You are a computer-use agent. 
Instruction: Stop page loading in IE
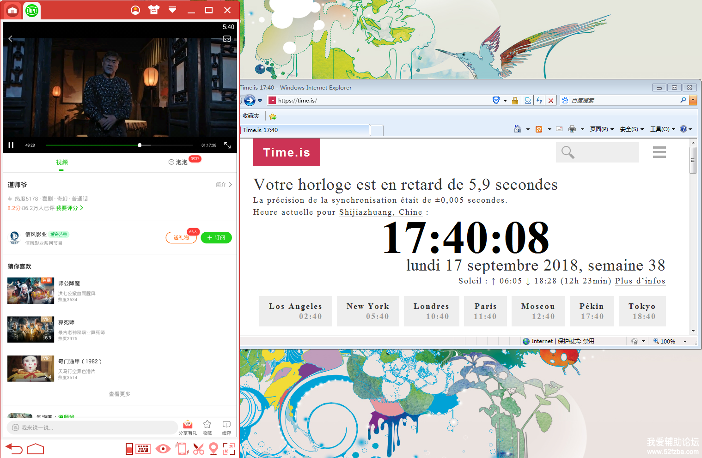pos(551,100)
